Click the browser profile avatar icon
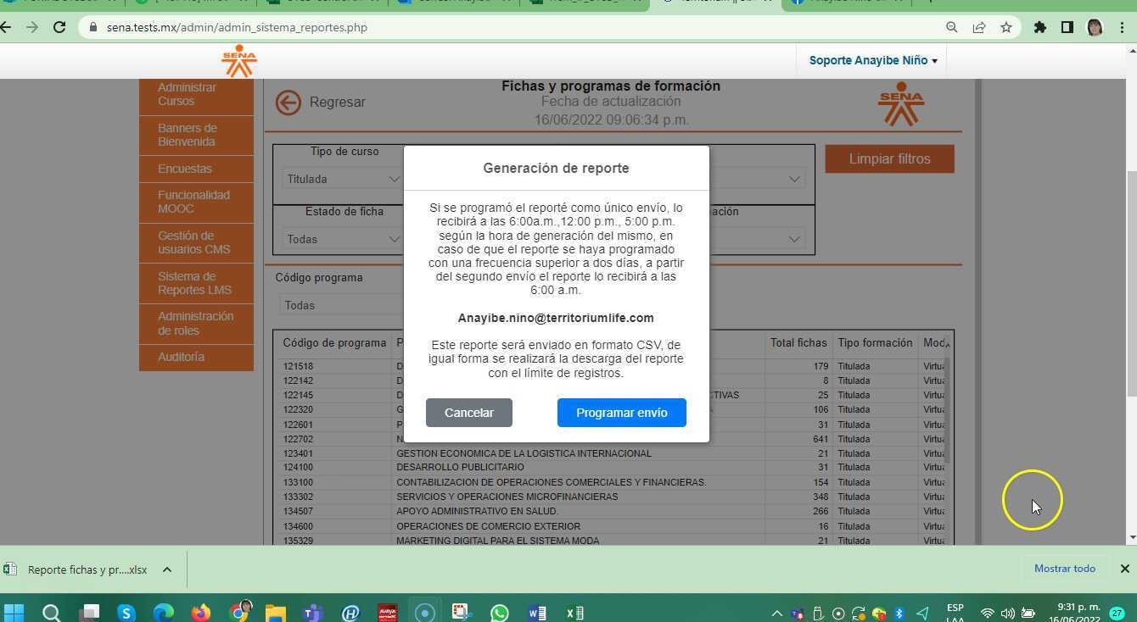Screen dimensions: 1137x622 [x=1096, y=27]
